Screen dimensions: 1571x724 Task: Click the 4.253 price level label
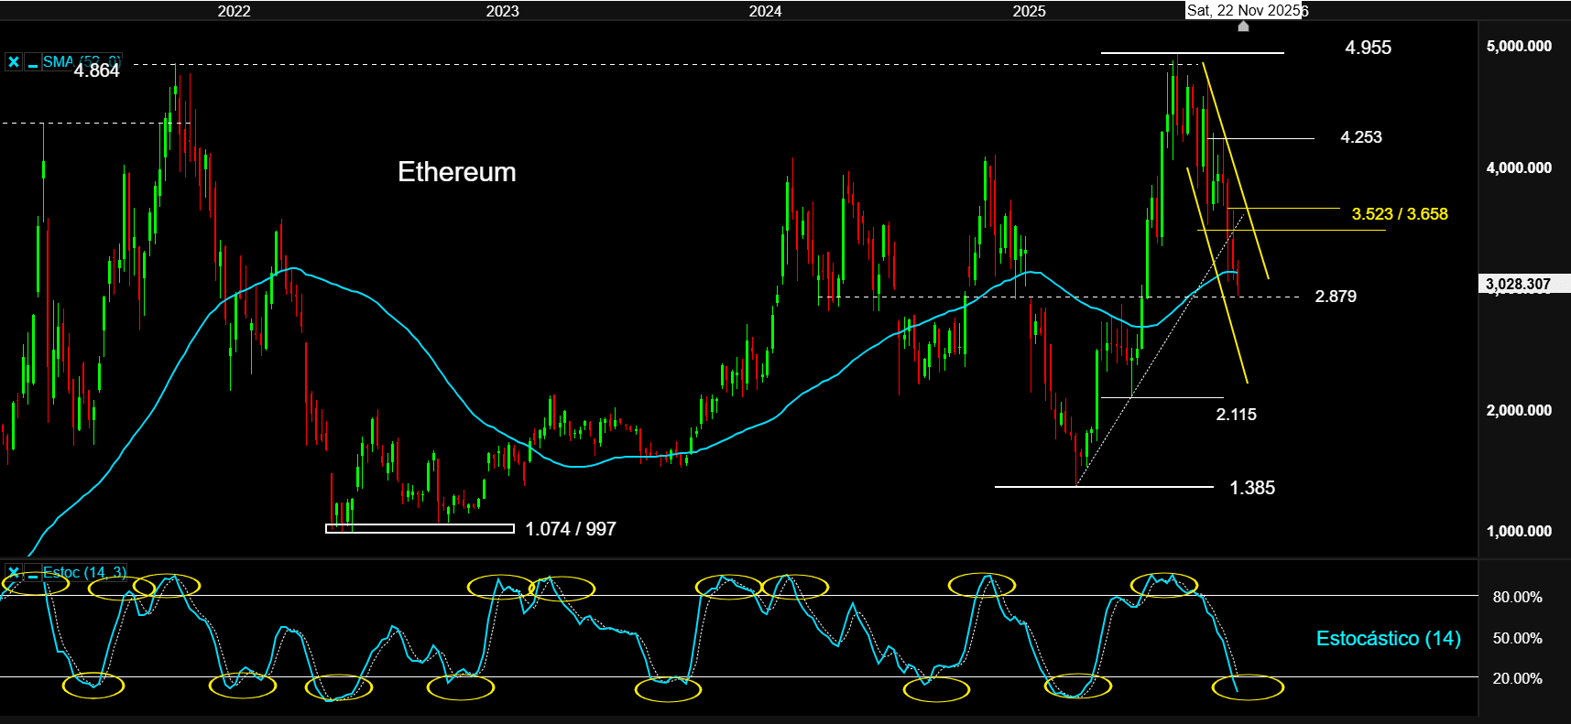coord(1361,137)
